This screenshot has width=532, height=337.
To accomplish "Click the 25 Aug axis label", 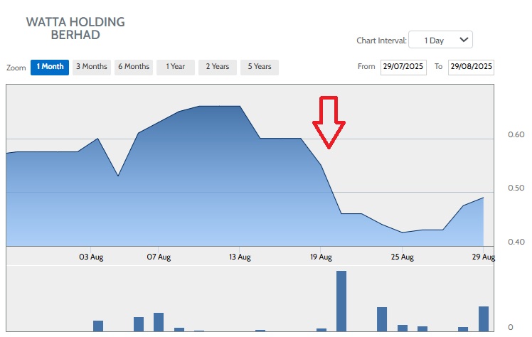I will point(402,257).
